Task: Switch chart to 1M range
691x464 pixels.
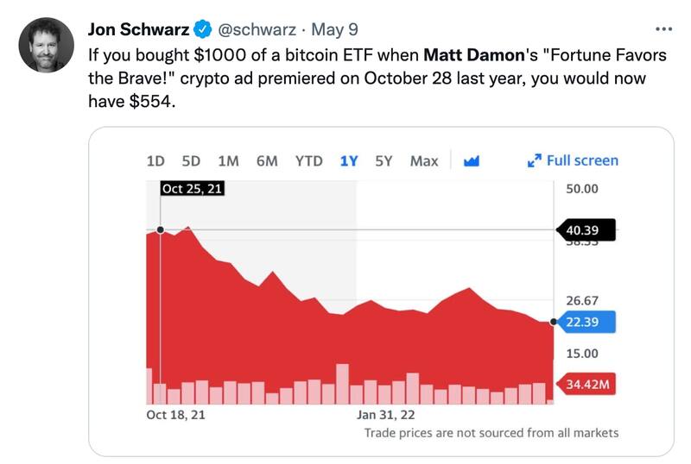Action: click(228, 160)
